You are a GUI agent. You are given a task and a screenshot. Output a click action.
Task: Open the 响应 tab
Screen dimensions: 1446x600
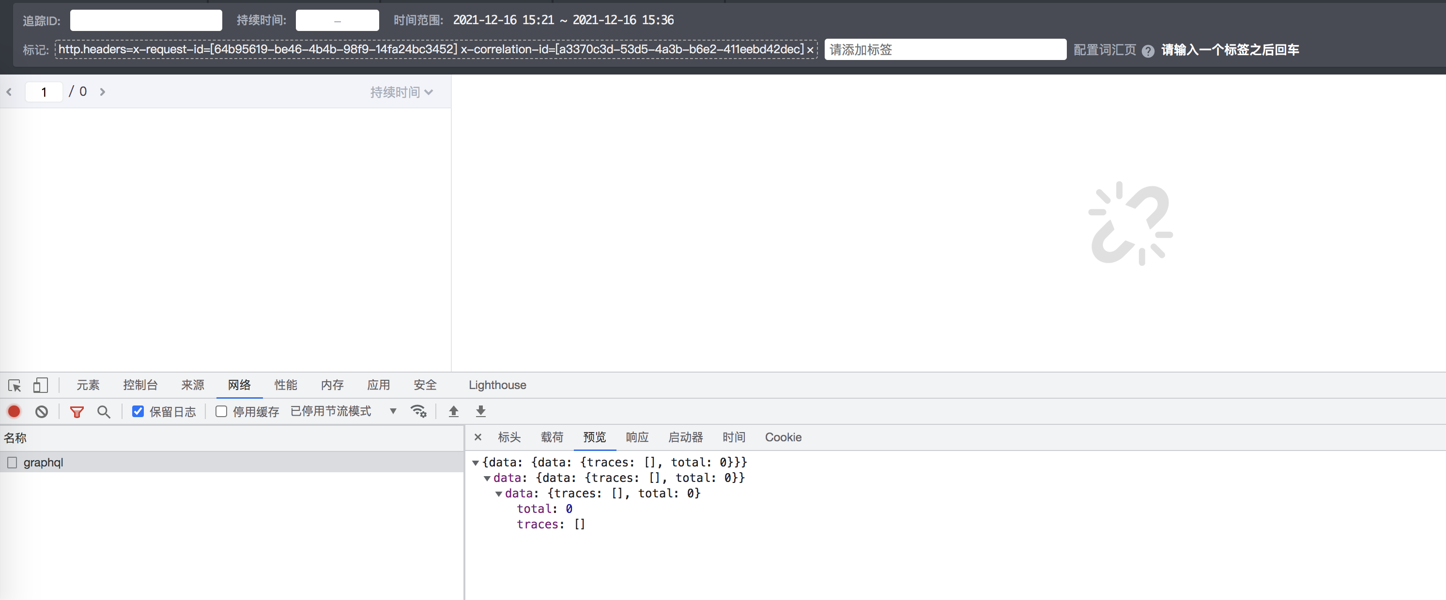[x=637, y=437]
